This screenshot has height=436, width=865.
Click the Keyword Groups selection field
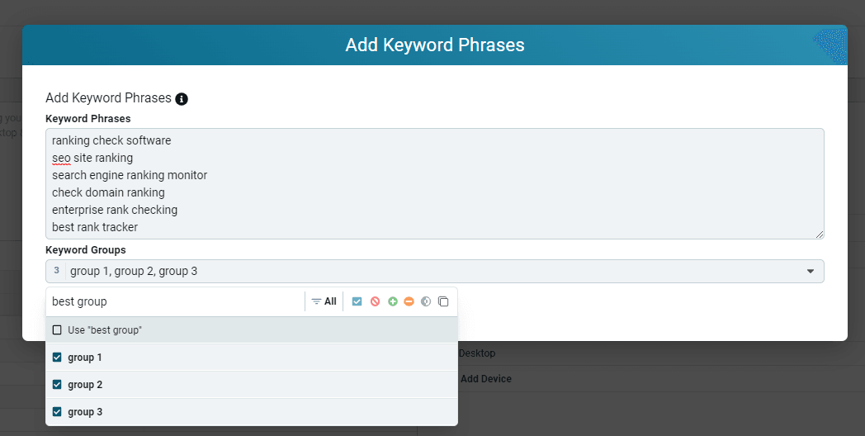pos(435,272)
